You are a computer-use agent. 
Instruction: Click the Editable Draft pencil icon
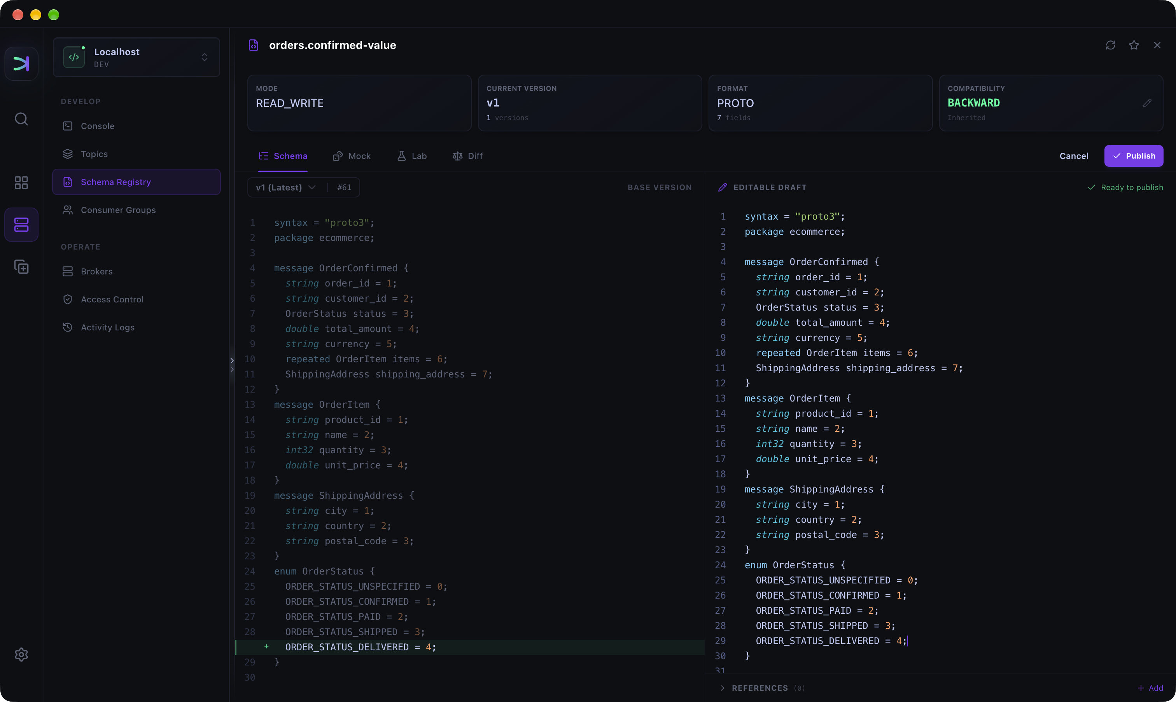coord(722,187)
